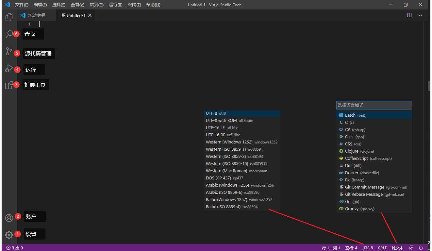Click 纯文本 language mode in status bar
Viewport: 432px width, 251px height.
point(398,248)
